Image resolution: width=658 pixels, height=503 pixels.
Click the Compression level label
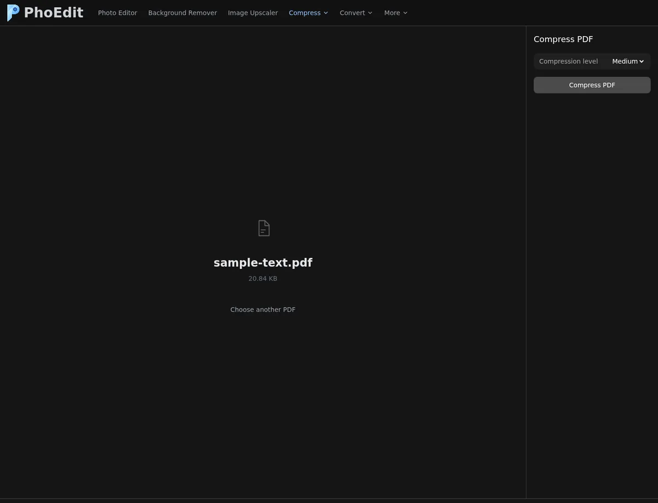[568, 61]
